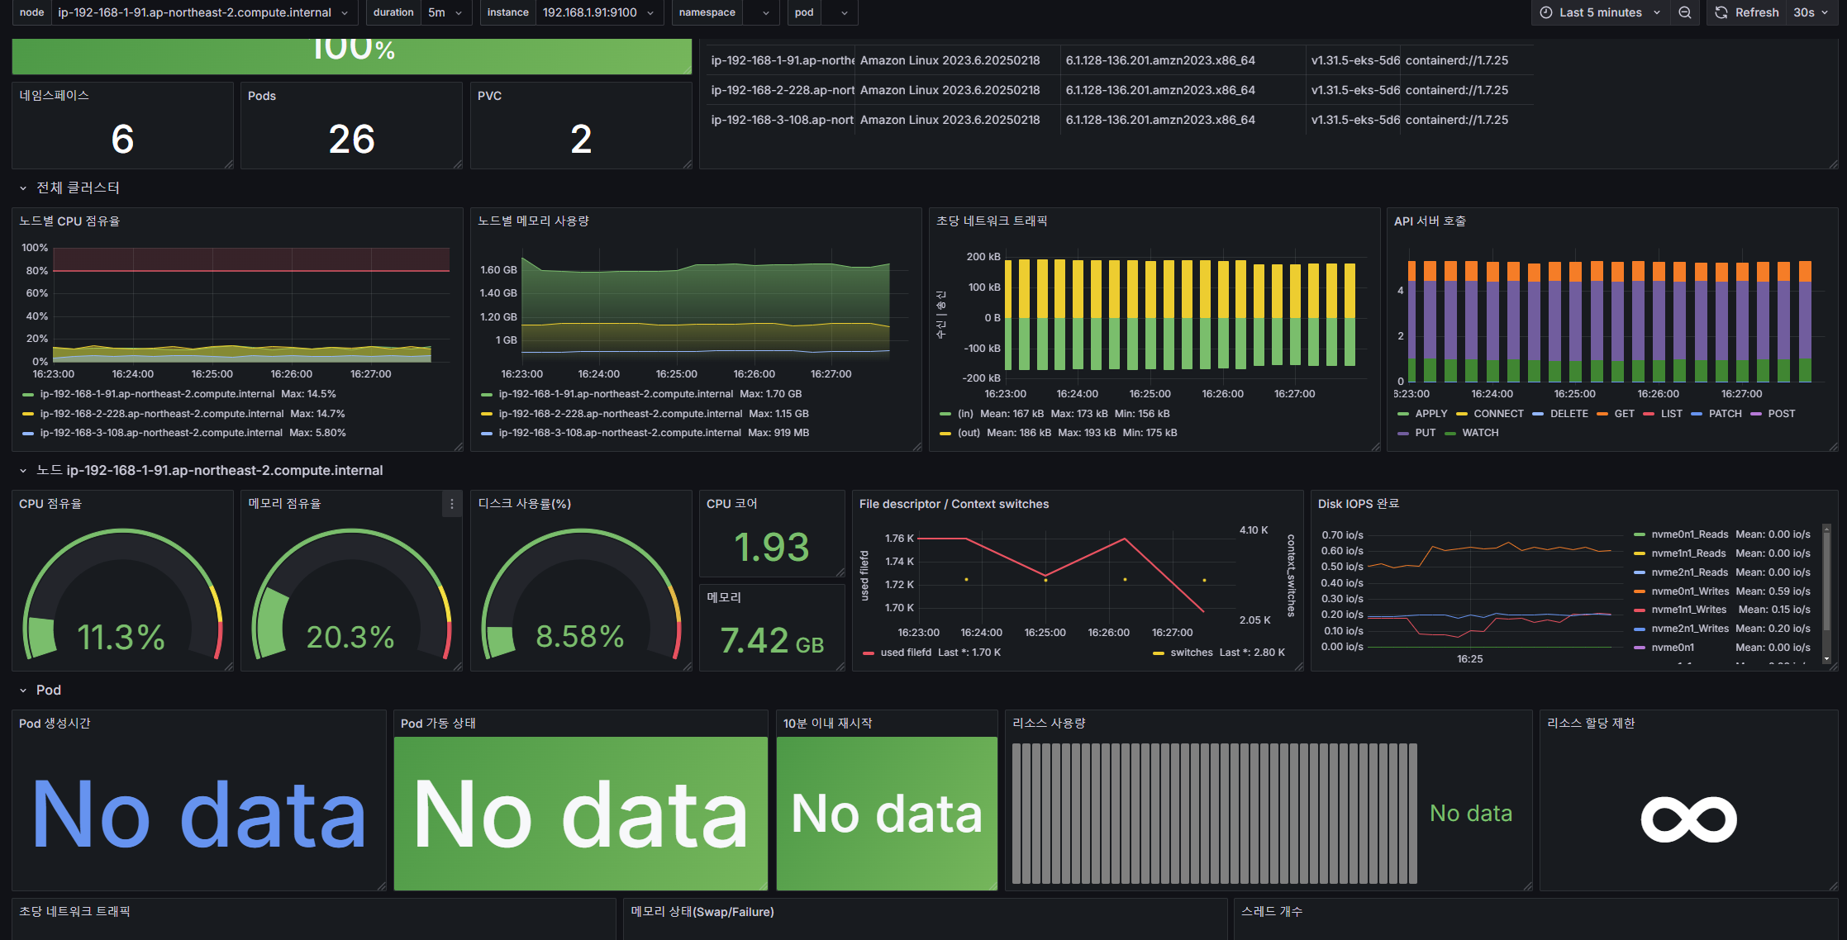Click the clock icon in time picker
Viewport: 1847px width, 940px height.
pyautogui.click(x=1545, y=12)
